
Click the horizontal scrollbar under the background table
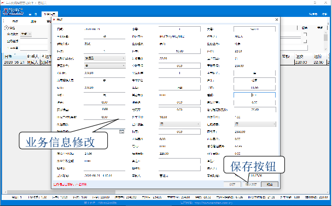pos(61,192)
